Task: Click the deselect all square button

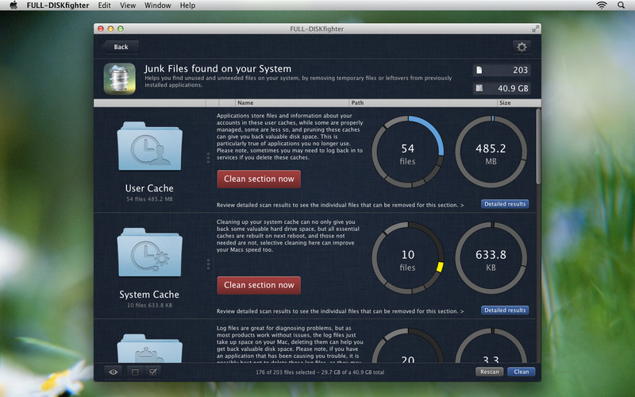Action: pos(135,372)
